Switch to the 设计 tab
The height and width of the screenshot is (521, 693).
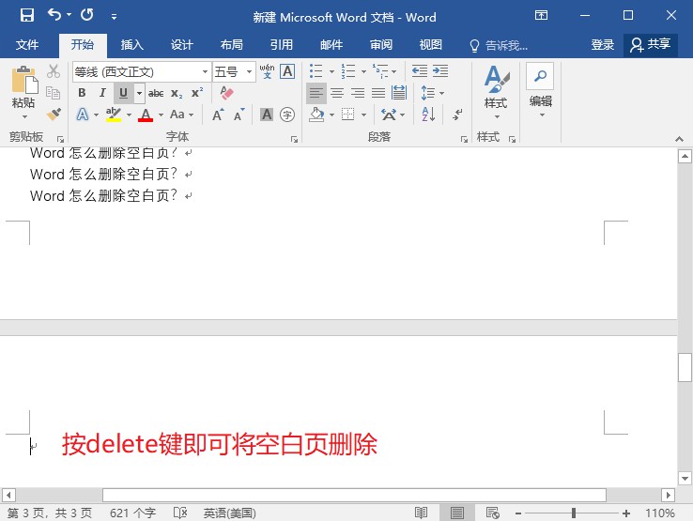182,45
